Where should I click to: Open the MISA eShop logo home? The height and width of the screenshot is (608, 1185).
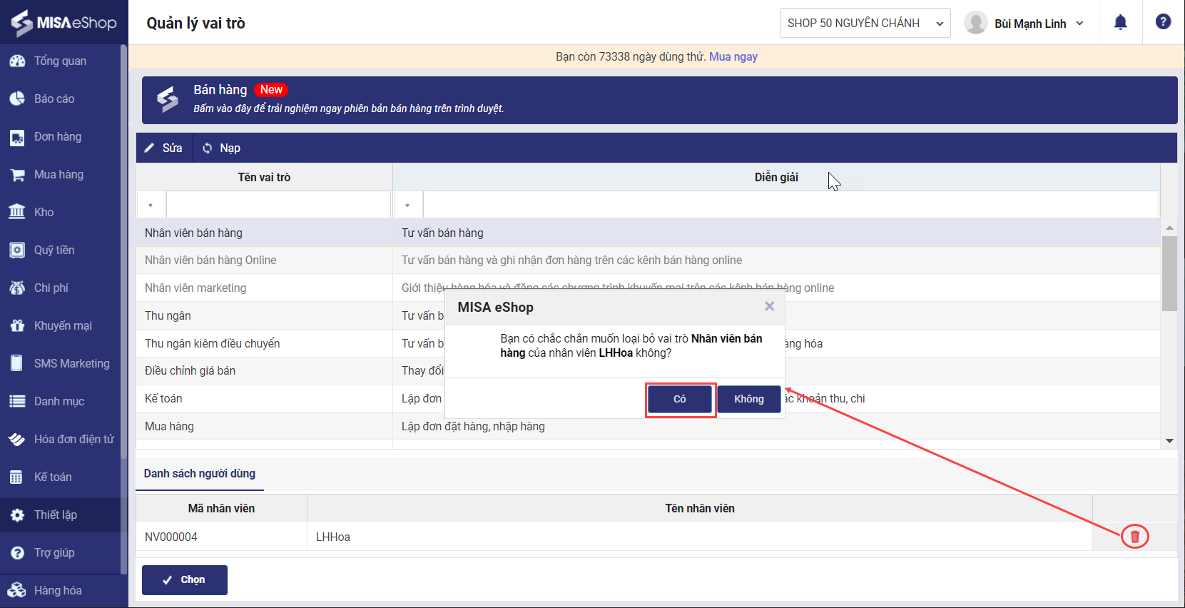coord(63,22)
